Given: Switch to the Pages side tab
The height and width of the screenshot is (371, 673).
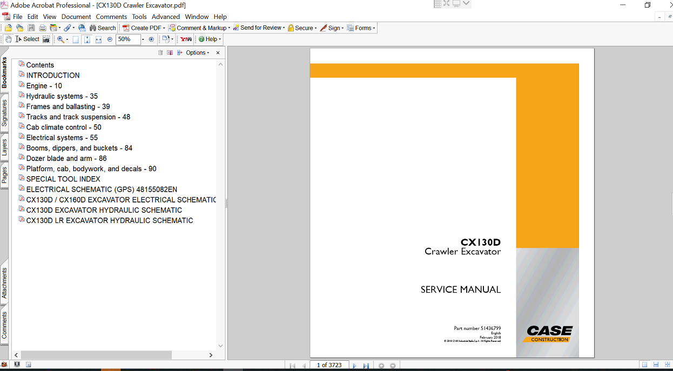Looking at the screenshot, I should (4, 176).
